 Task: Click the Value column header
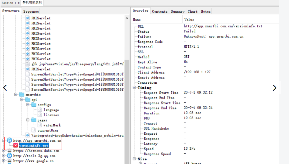(x=189, y=20)
